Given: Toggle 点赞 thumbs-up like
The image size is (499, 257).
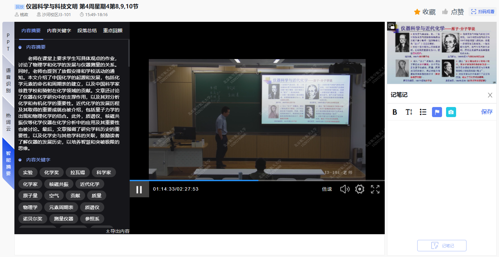Looking at the screenshot, I should [x=453, y=12].
